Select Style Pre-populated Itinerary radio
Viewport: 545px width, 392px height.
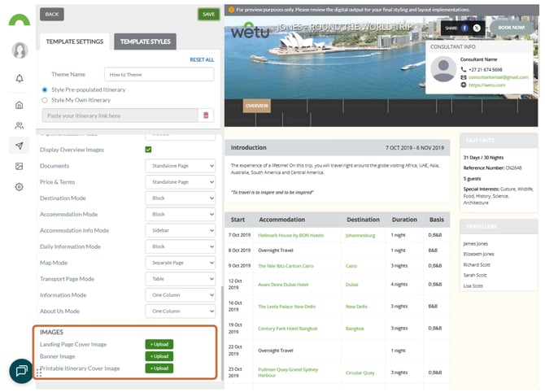(45, 89)
